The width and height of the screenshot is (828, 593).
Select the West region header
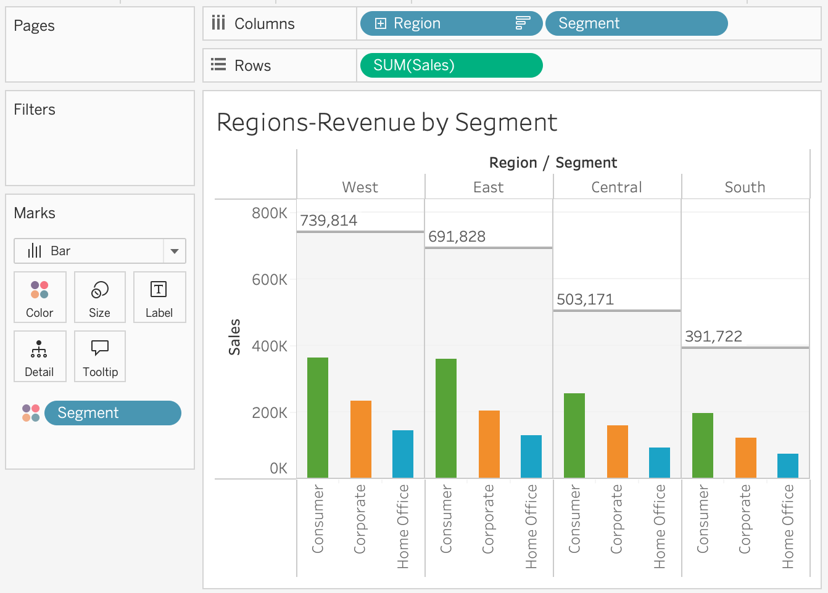(x=360, y=187)
